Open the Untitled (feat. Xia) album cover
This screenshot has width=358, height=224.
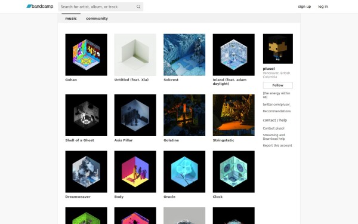pyautogui.click(x=135, y=54)
